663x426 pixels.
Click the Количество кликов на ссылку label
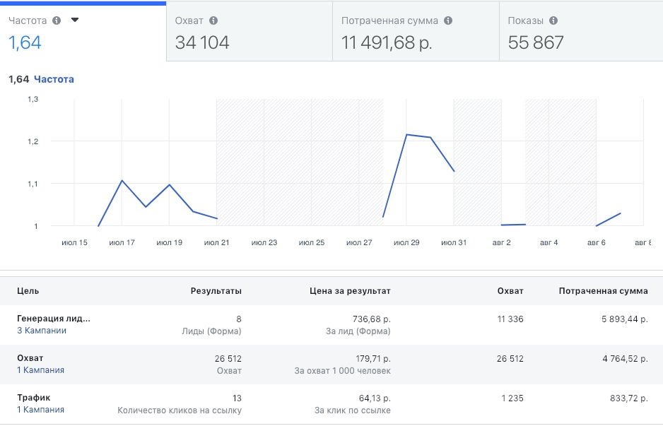click(x=180, y=410)
